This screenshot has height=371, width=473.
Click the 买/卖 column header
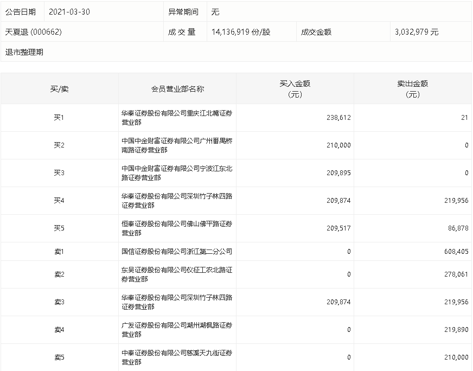(x=60, y=88)
